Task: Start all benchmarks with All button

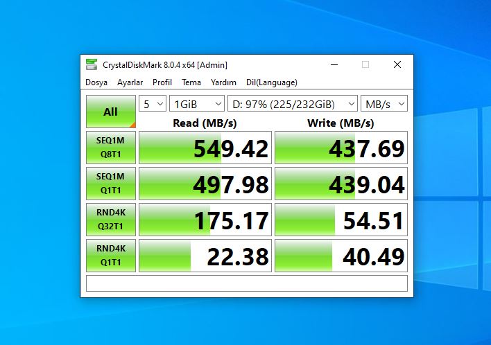Action: [111, 112]
